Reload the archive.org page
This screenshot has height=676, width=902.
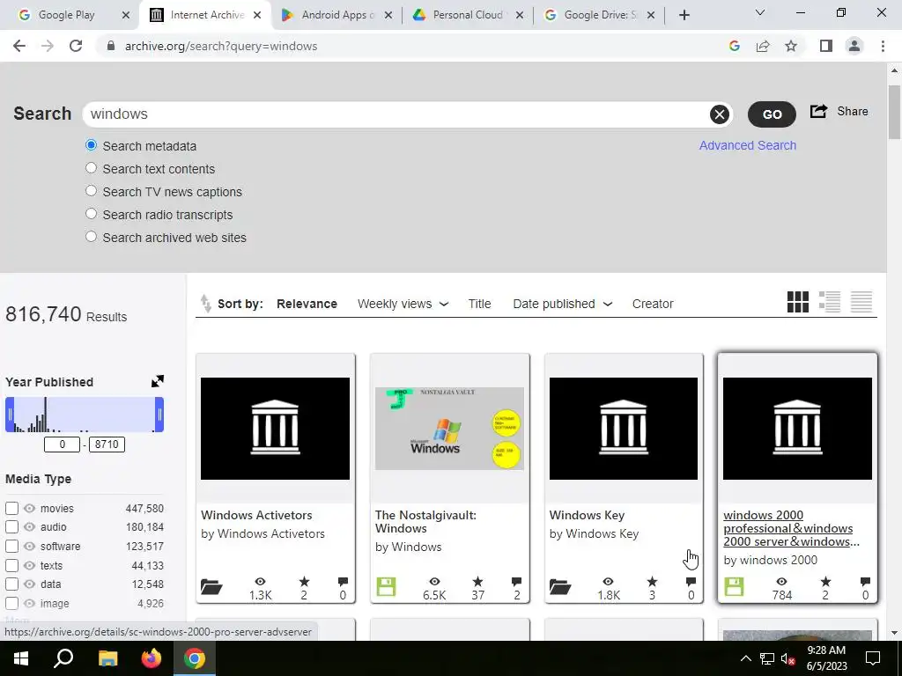76,46
